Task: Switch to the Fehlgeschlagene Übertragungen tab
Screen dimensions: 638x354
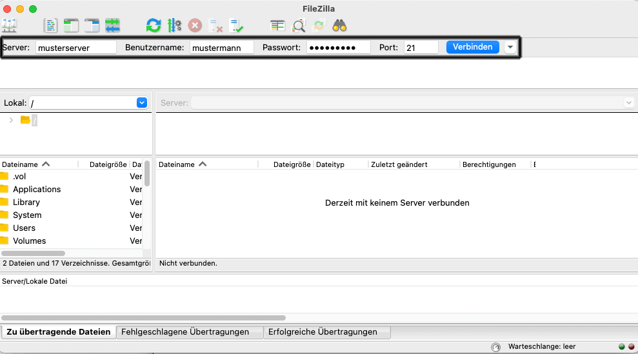Action: [x=190, y=332]
